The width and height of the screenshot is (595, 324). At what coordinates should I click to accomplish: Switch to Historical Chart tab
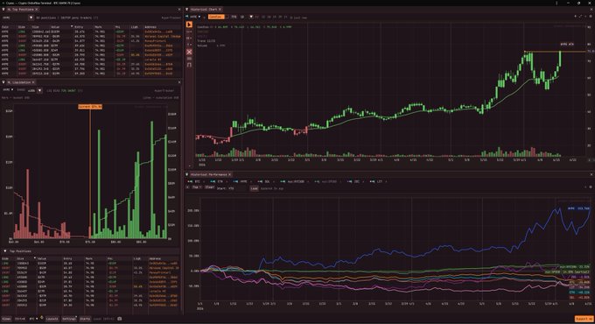click(x=204, y=9)
